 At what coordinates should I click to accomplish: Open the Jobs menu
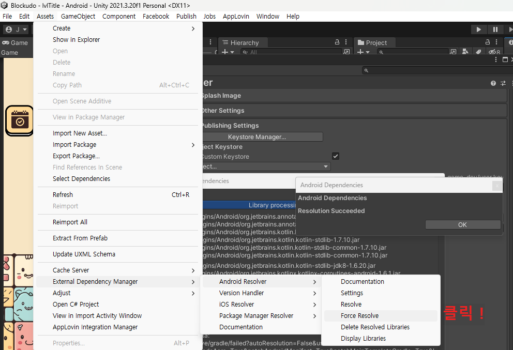tap(209, 17)
